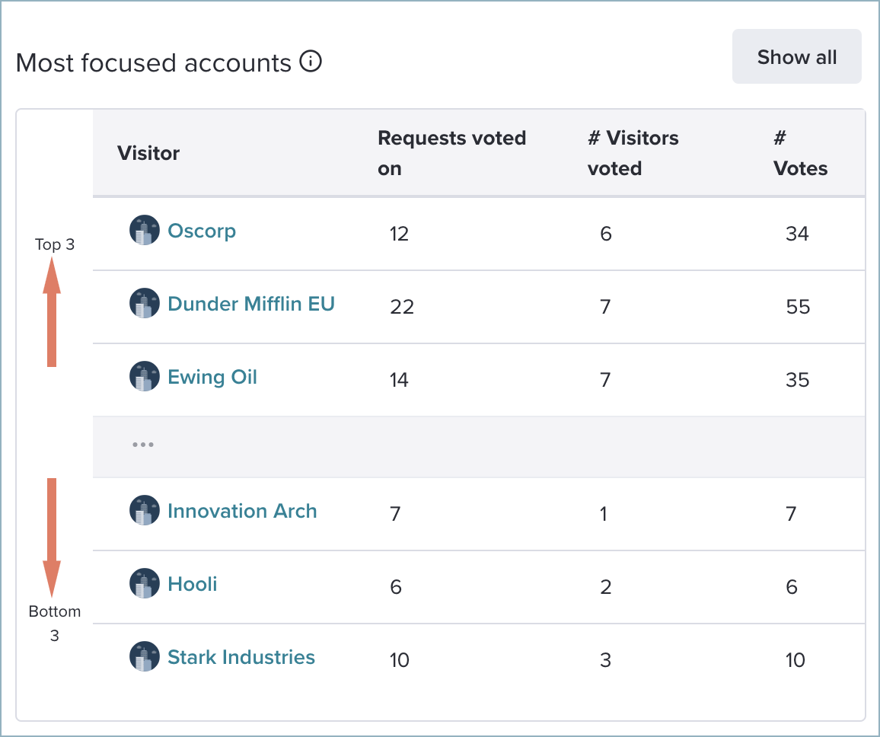Click Ewing Oil's requests value 14
The image size is (880, 737).
click(x=399, y=379)
